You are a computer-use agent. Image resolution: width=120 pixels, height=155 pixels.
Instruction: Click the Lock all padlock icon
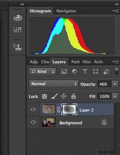click(x=74, y=96)
